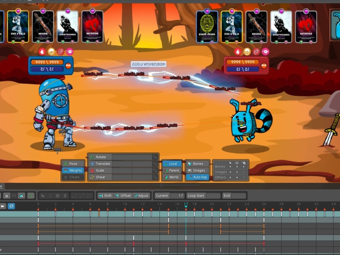Select the path bone label
This screenshot has height=255, width=340.
pyautogui.click(x=63, y=131)
